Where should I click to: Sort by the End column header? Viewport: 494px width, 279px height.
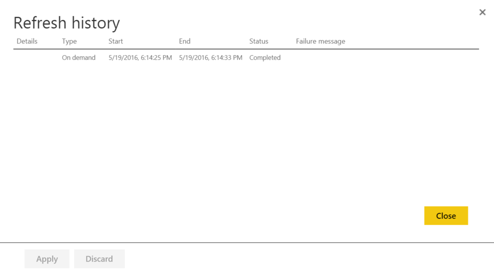pyautogui.click(x=184, y=41)
